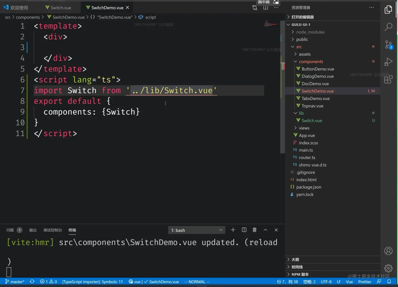Kill terminal with the trash icon
This screenshot has height=287, width=398.
(254, 230)
